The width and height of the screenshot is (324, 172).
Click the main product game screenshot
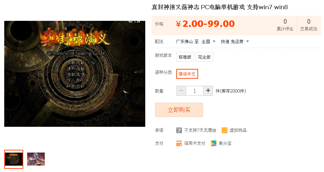(75, 74)
